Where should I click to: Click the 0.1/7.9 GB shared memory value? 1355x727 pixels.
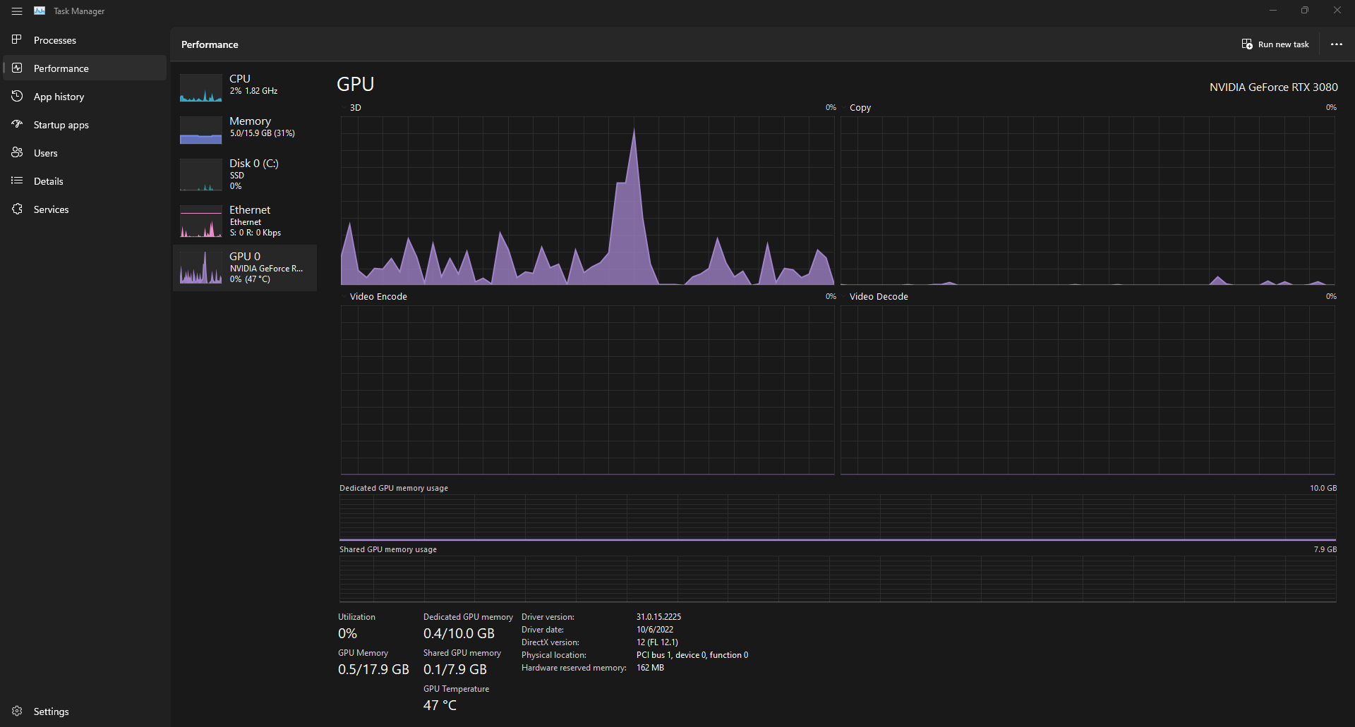coord(455,669)
